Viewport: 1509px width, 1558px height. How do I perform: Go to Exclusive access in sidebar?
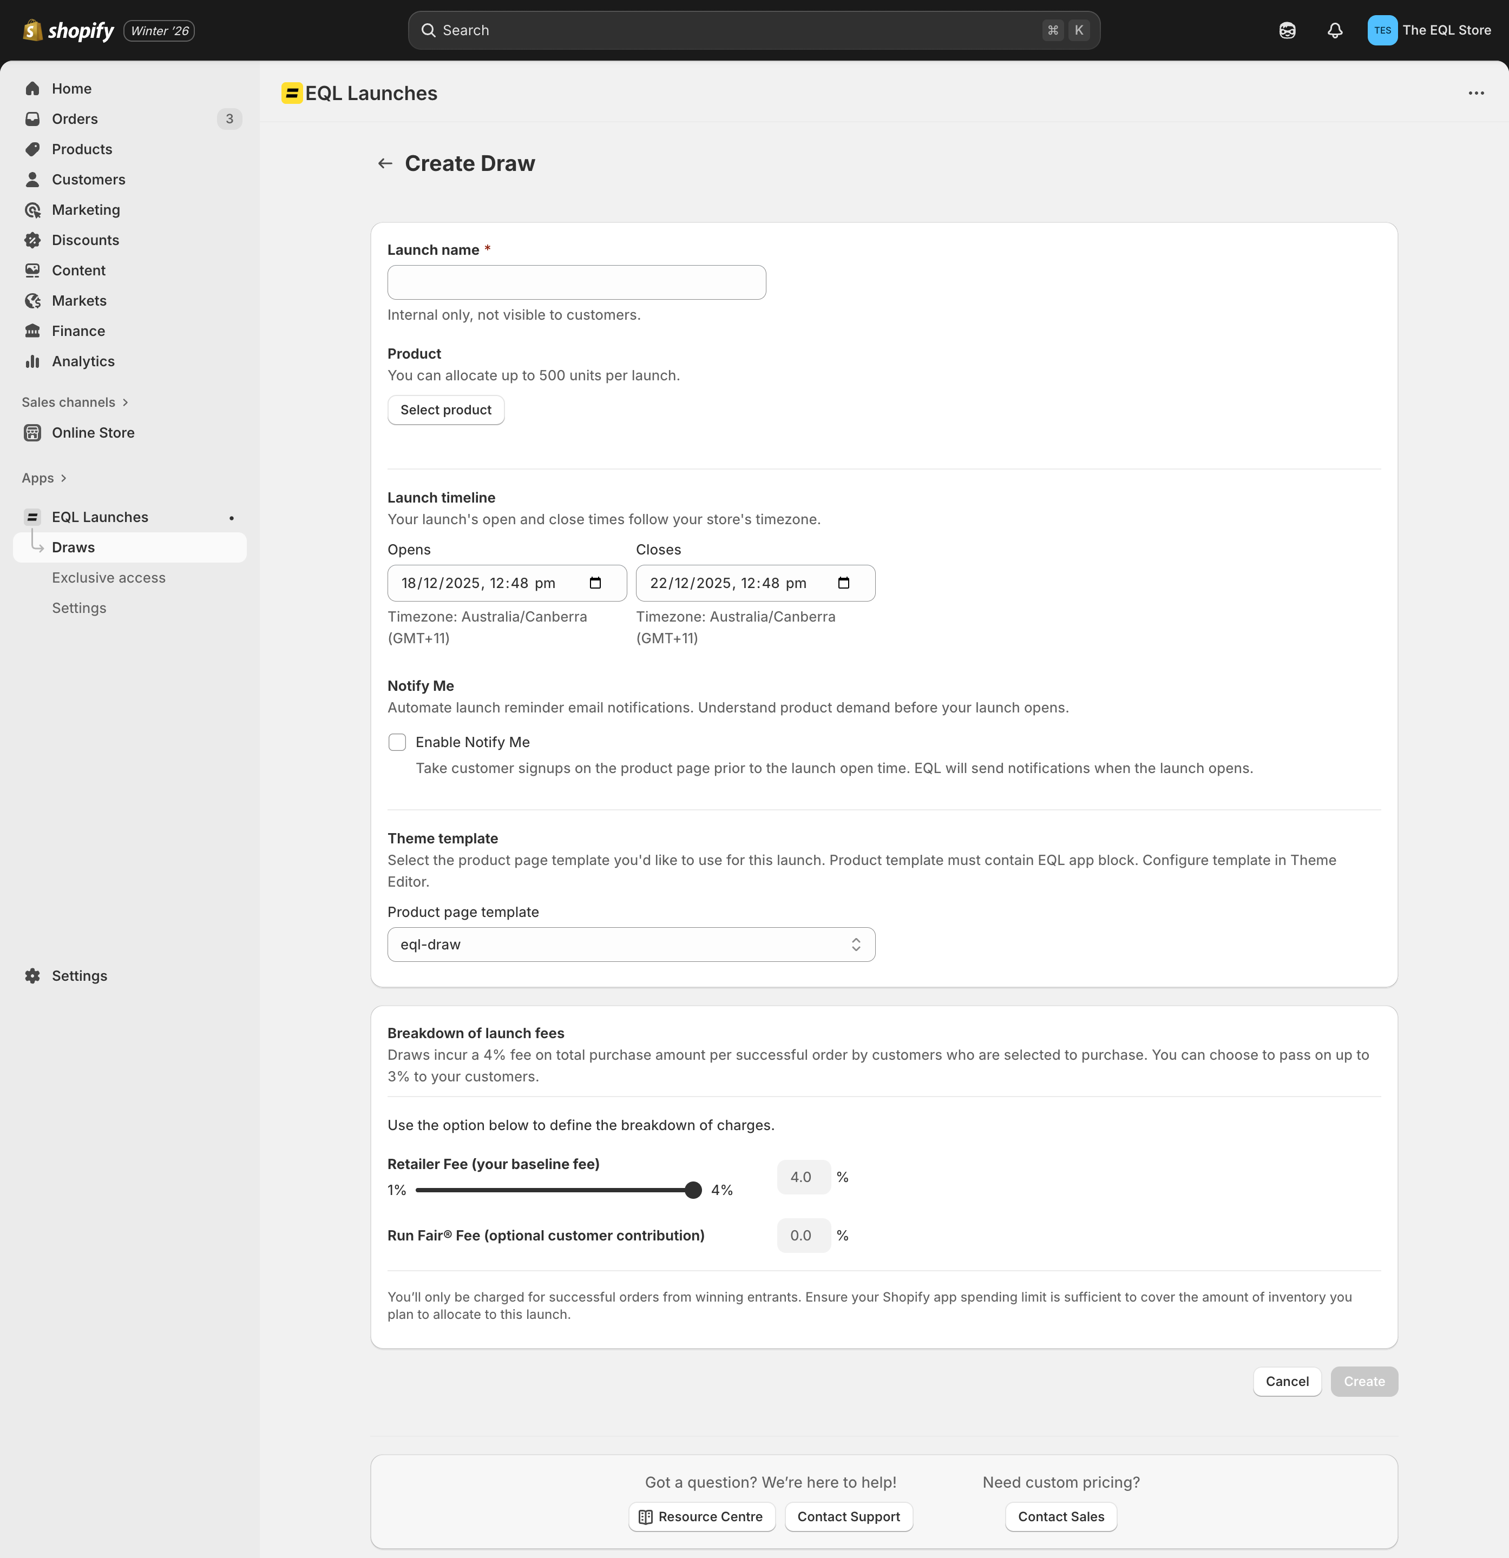(x=109, y=577)
